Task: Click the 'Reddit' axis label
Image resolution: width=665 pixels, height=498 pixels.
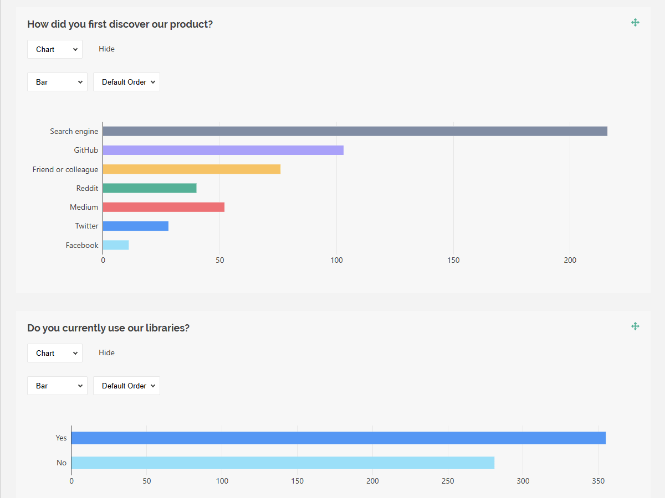Action: pos(87,188)
